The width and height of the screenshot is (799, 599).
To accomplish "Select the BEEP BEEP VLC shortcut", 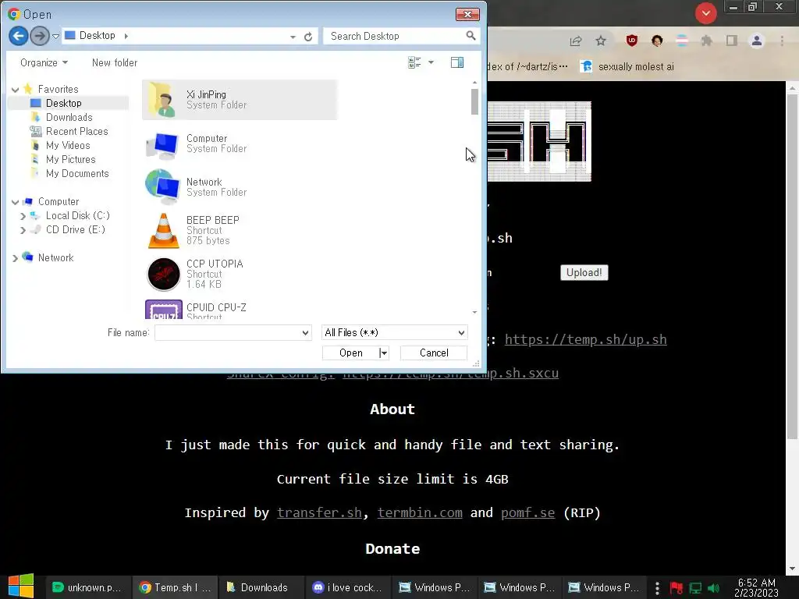I will click(240, 230).
